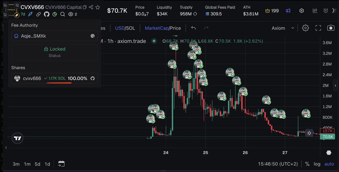The height and width of the screenshot is (172, 339).
Task: Select the 1d time range
Action: click(x=47, y=164)
